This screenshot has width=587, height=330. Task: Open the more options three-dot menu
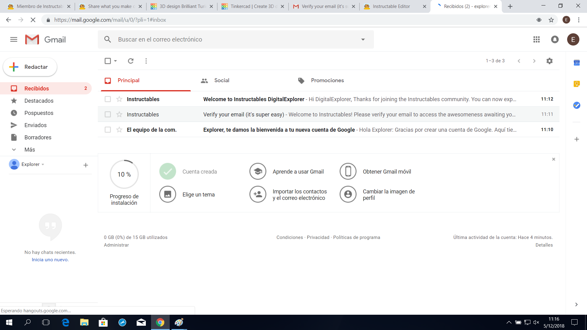146,61
